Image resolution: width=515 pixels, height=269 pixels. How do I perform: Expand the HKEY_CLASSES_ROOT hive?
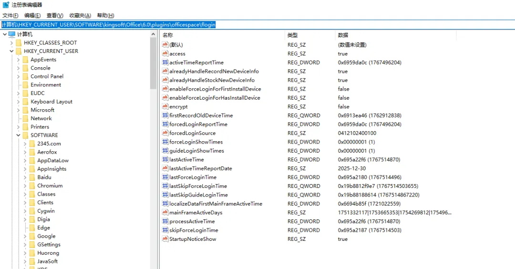[11, 43]
